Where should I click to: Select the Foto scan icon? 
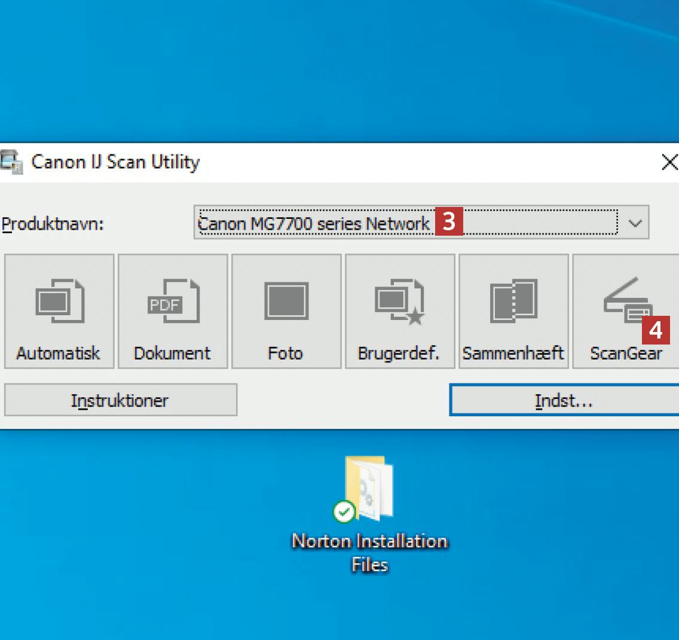point(286,302)
